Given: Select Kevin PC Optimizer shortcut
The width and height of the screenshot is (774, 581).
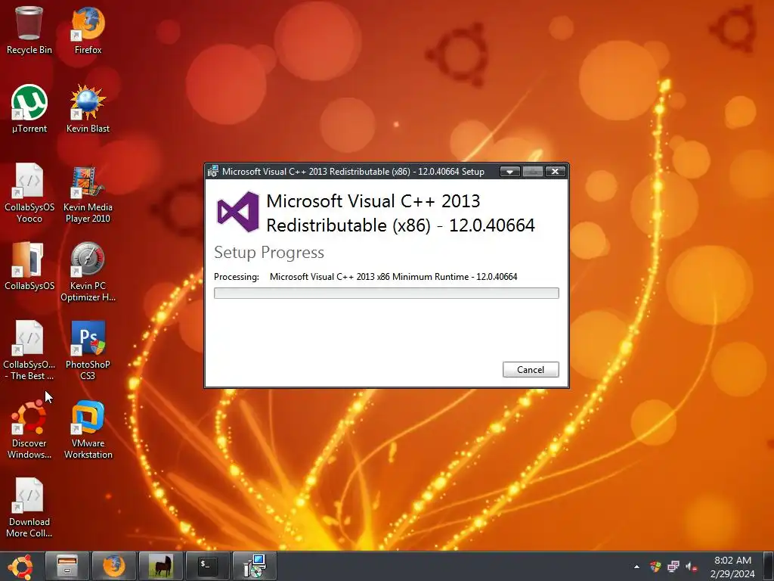Looking at the screenshot, I should [x=88, y=272].
